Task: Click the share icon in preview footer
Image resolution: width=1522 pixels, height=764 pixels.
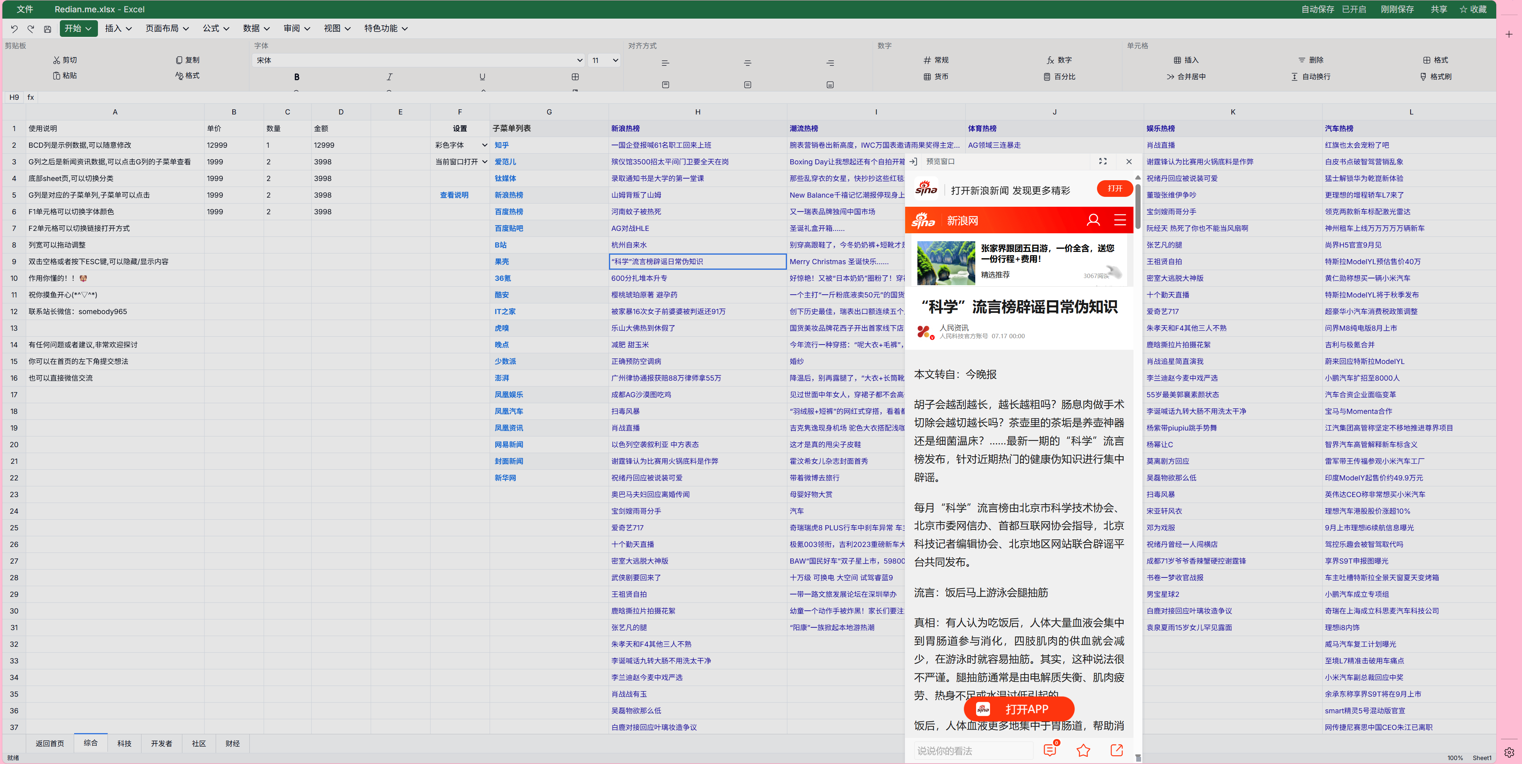Action: click(1117, 751)
